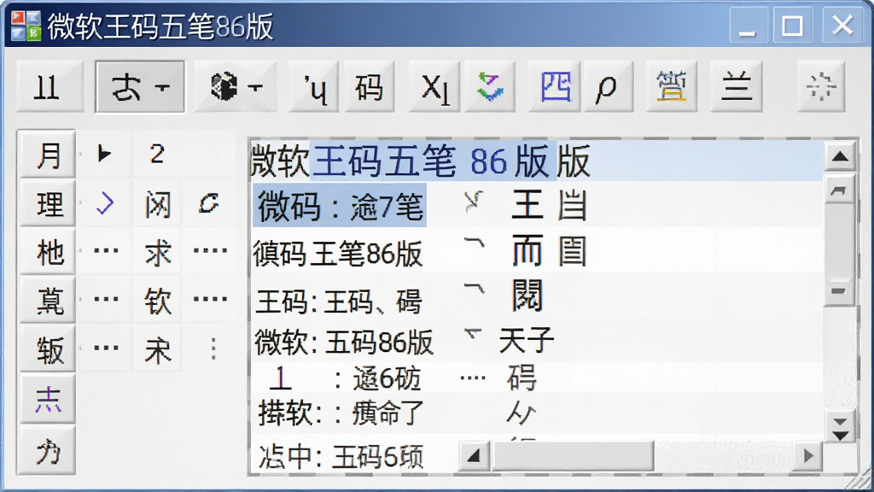
Task: Click the left arrow of the horizontal scrollbar
Action: pyautogui.click(x=474, y=456)
